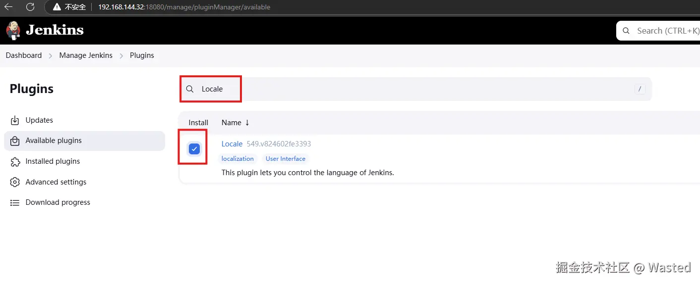This screenshot has height=283, width=700.
Task: Reload the page with the refresh icon
Action: point(30,7)
